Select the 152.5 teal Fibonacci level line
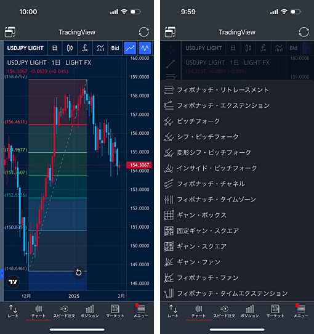The width and height of the screenshot is (314, 334). tap(58, 198)
